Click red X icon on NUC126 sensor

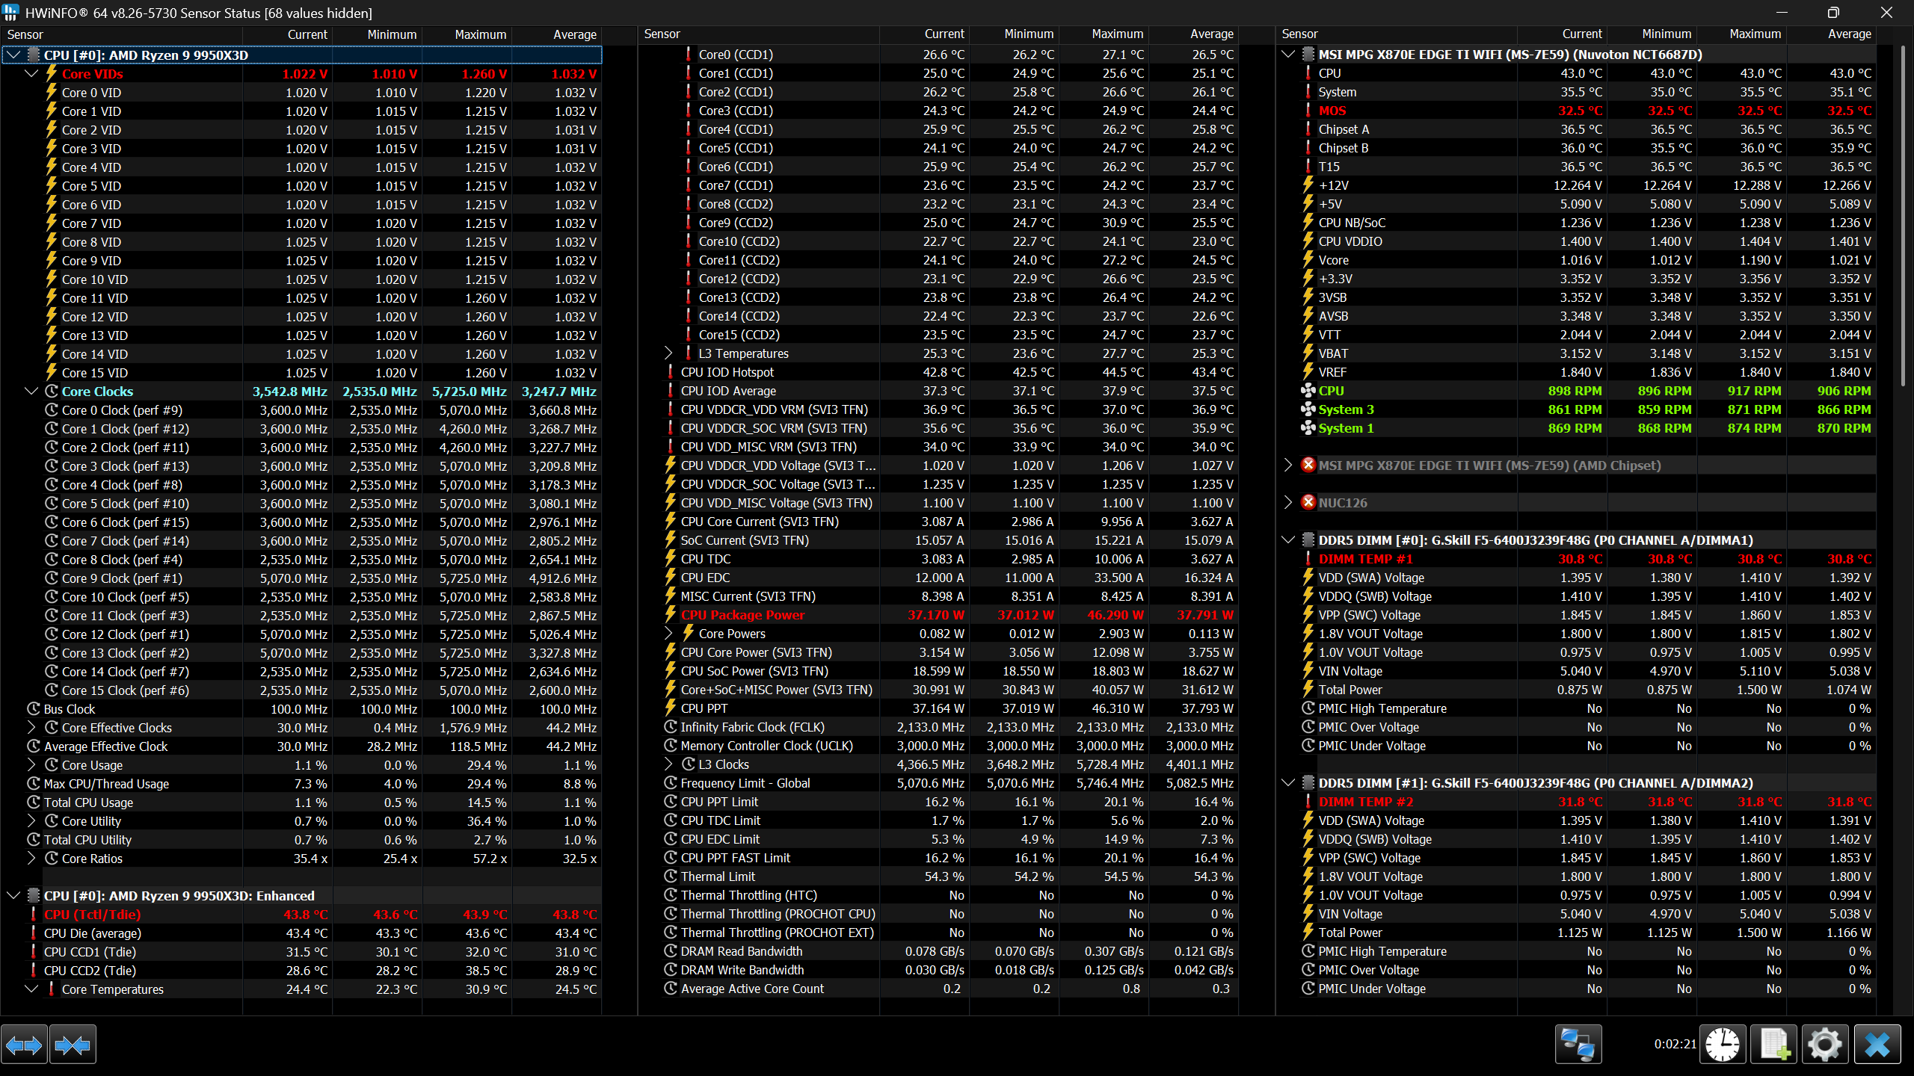click(1308, 503)
